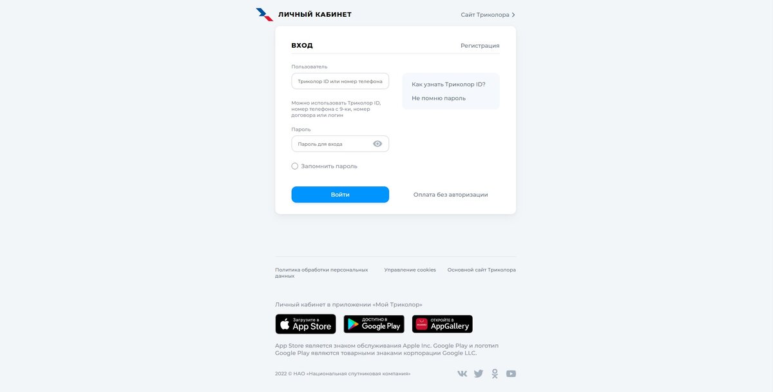Screen dimensions: 773x392
Task: Click the Войти button
Action: point(340,195)
